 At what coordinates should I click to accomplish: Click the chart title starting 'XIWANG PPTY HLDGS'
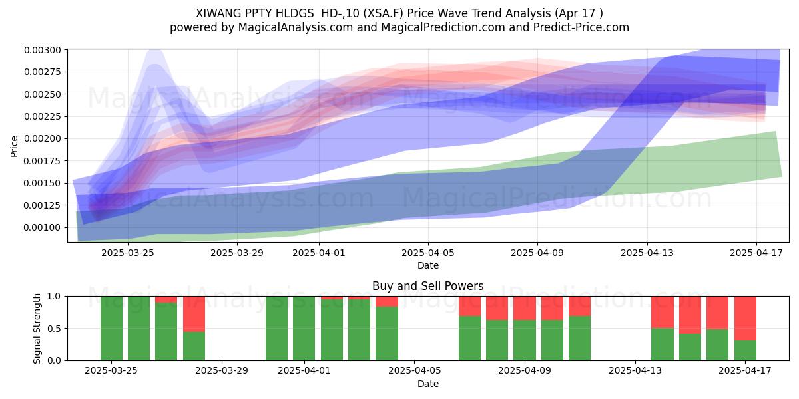(x=400, y=13)
